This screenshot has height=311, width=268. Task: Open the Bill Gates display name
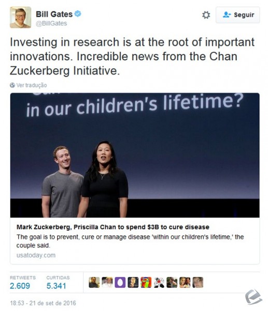tap(54, 14)
